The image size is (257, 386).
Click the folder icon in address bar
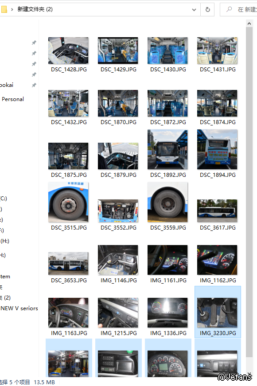tap(4, 9)
